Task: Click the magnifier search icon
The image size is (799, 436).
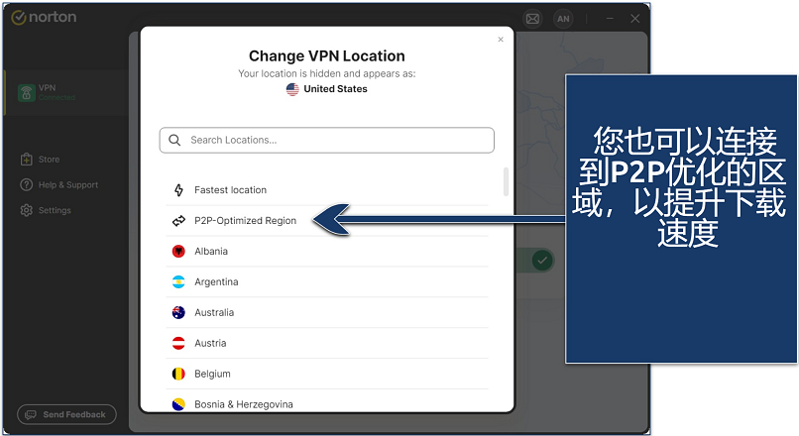Action: 174,140
